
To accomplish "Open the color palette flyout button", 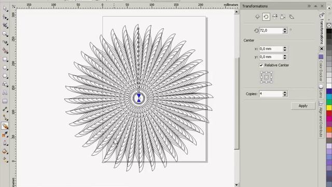I will (329, 8).
